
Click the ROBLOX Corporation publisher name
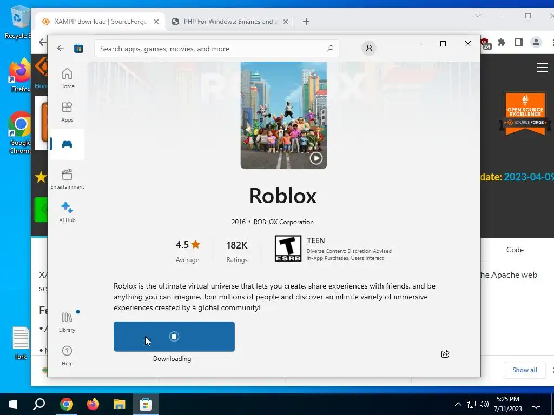(283, 222)
